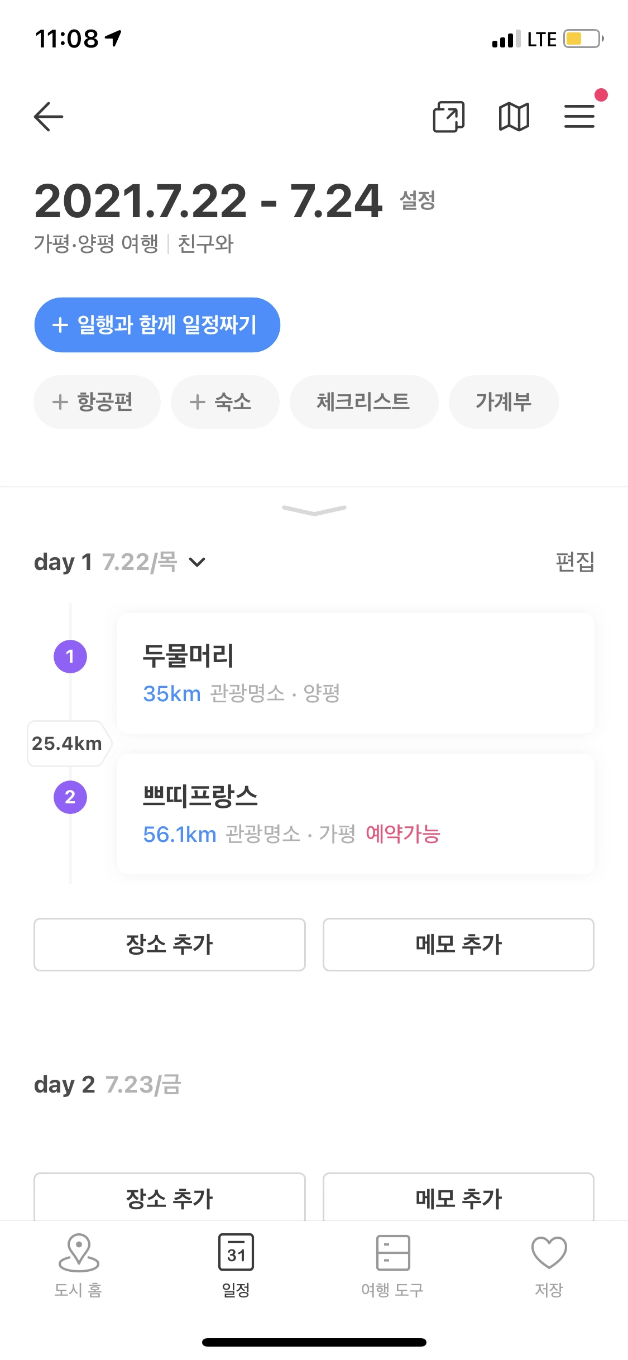628x1360 pixels.
Task: Add a flight with 항공편 chip
Action: 97,402
